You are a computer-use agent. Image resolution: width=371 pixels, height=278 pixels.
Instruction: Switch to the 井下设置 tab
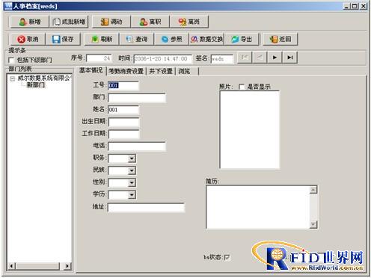point(161,71)
